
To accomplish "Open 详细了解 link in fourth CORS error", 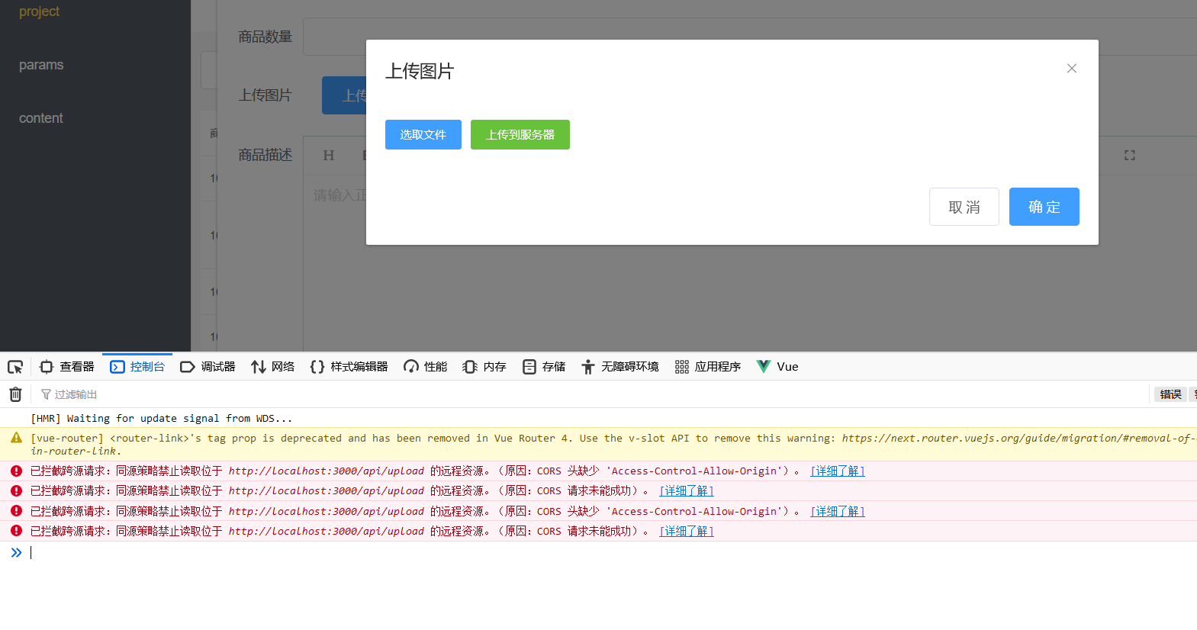I will pos(687,532).
